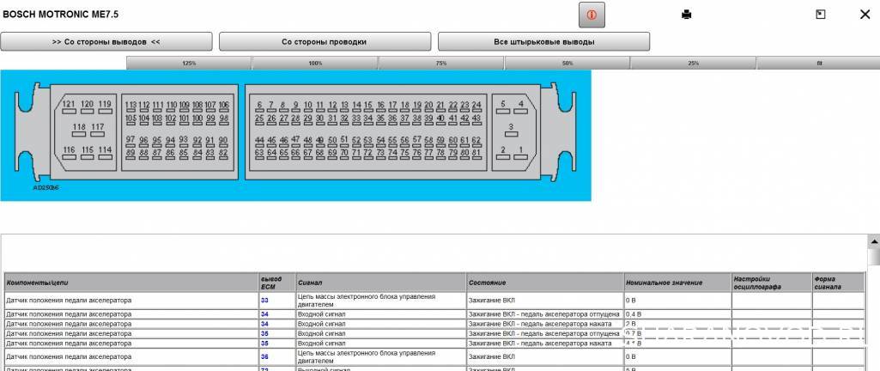Click pin 3 on the connector diagram
This screenshot has width=880, height=371.
point(512,127)
